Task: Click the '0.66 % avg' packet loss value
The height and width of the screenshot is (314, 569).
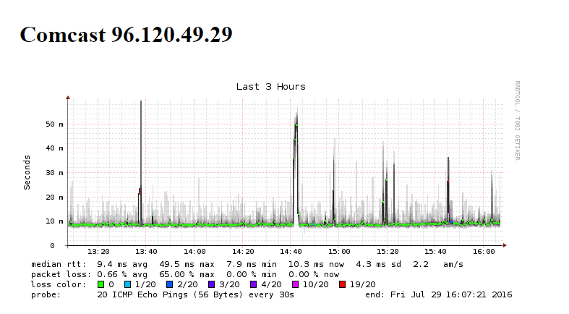Action: click(x=122, y=274)
